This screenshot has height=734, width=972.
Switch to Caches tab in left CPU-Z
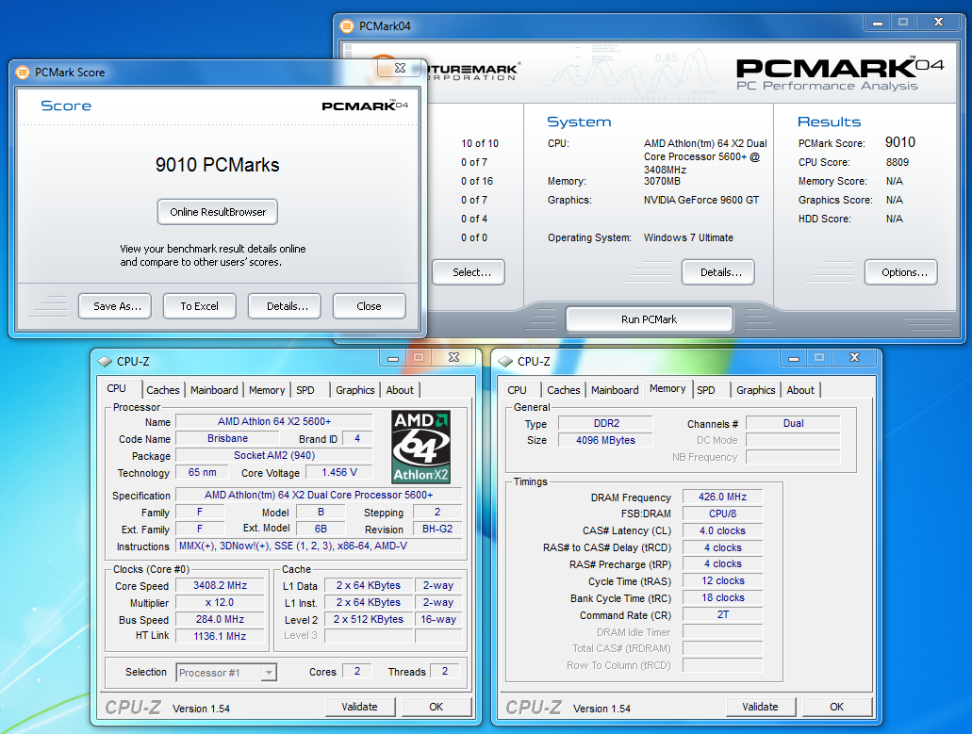pyautogui.click(x=163, y=390)
